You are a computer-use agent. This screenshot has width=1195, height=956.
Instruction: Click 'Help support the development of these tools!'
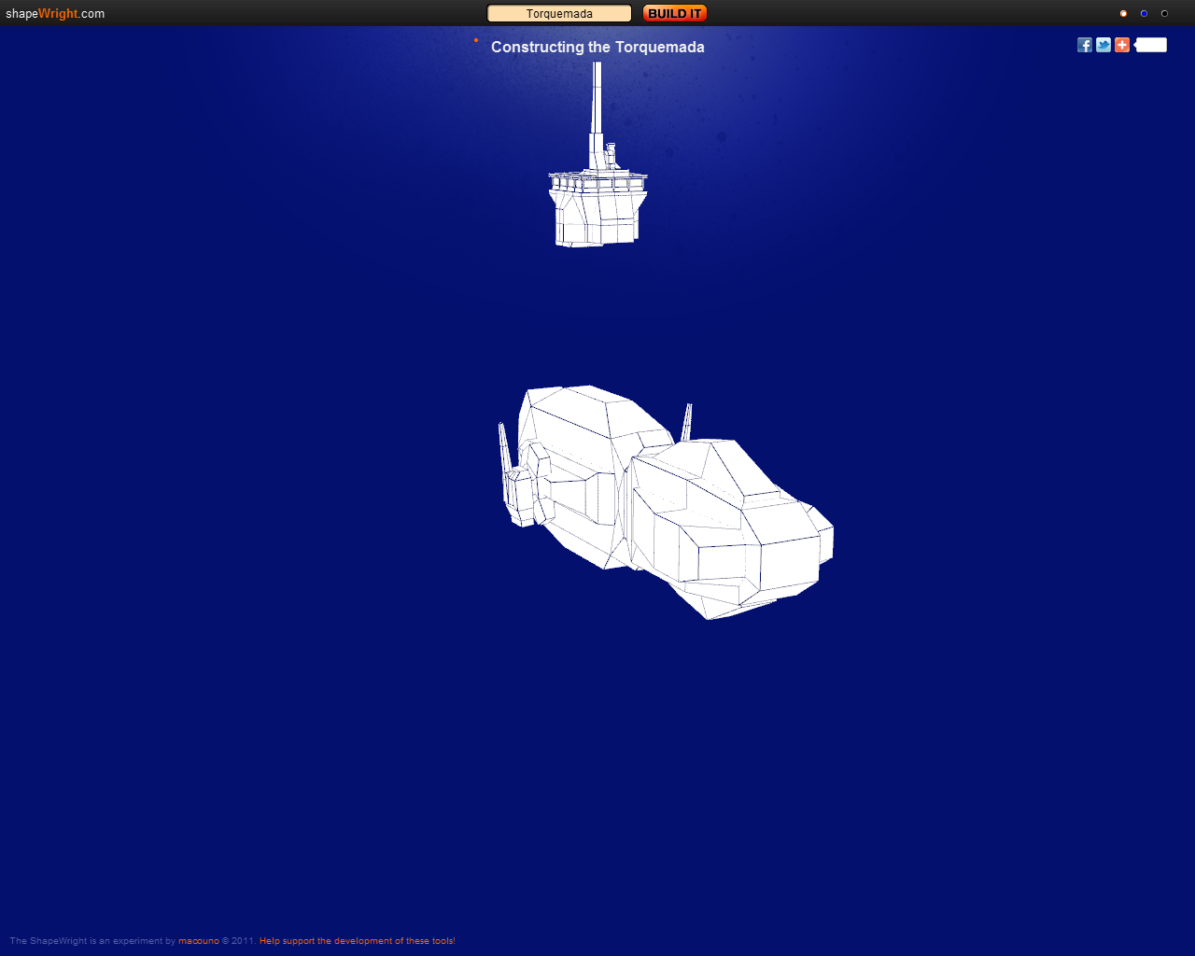pyautogui.click(x=358, y=941)
